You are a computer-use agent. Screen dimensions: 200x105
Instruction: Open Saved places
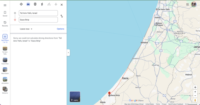(5, 14)
